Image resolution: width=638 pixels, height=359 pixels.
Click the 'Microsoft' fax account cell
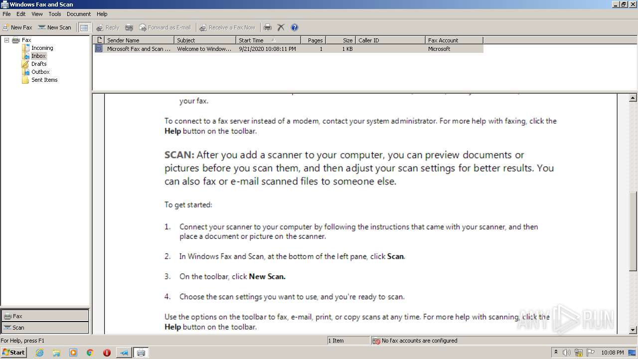click(x=439, y=49)
